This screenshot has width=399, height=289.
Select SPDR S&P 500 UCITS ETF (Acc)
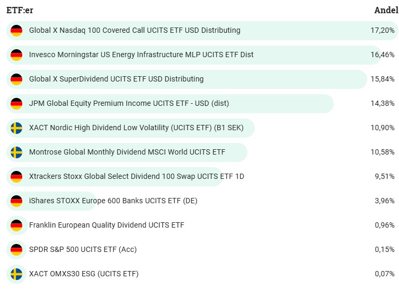(83, 250)
